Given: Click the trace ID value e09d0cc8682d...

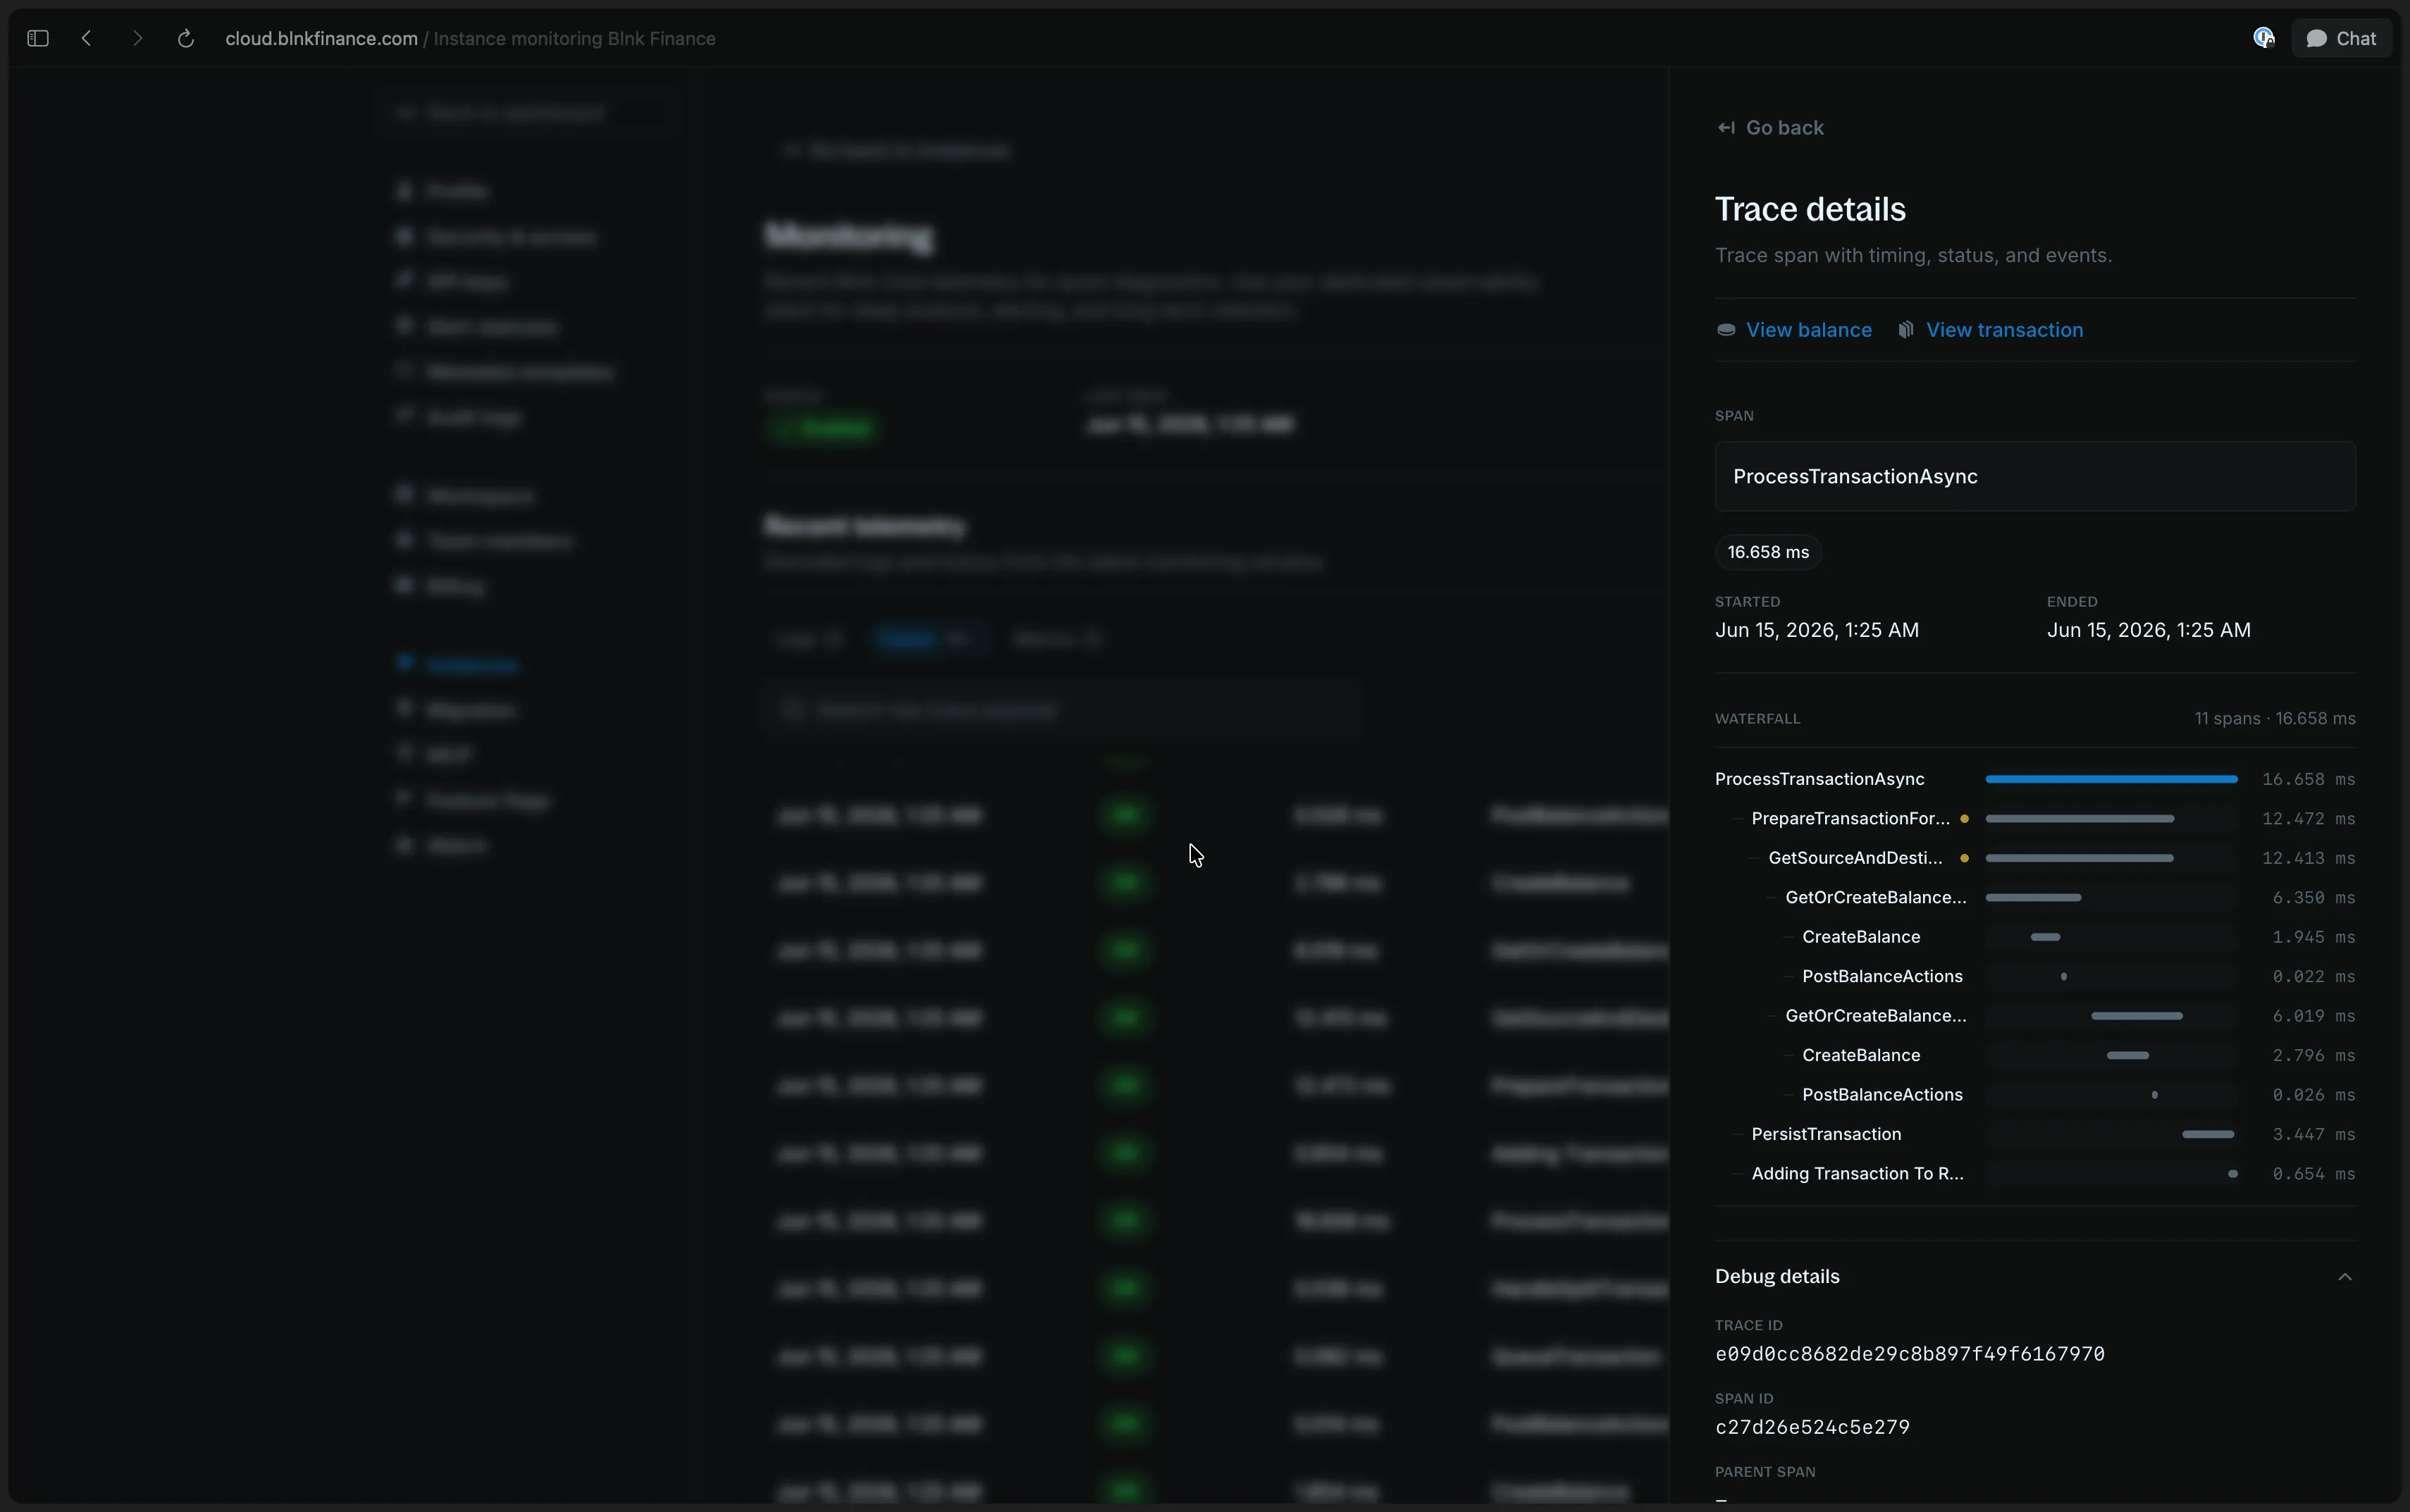Looking at the screenshot, I should pyautogui.click(x=1910, y=1354).
